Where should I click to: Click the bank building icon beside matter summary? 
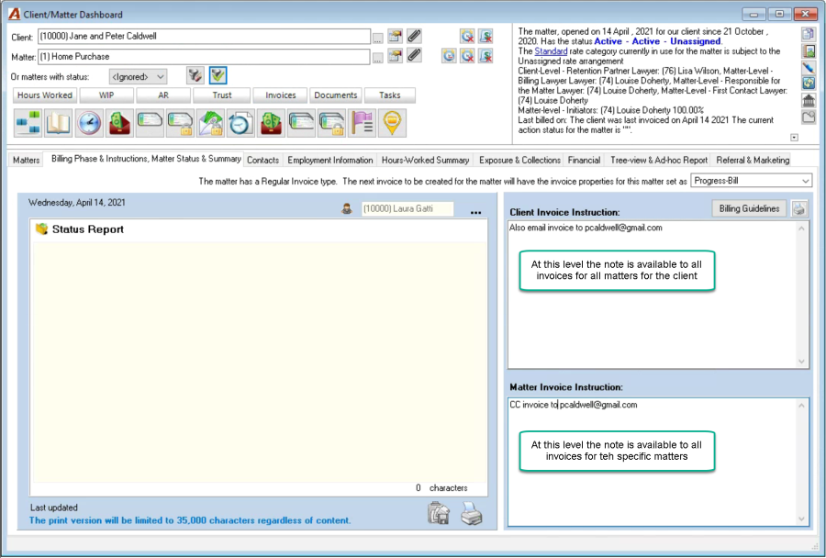tap(809, 100)
